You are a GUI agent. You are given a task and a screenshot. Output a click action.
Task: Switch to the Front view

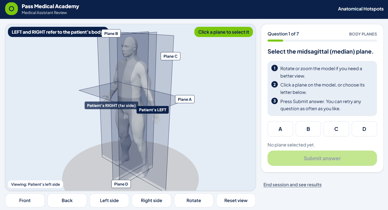coord(25,200)
